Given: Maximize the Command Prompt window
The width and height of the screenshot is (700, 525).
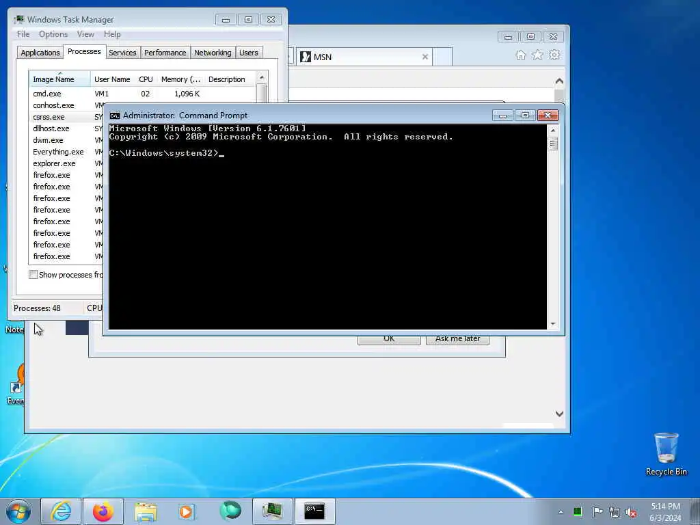Looking at the screenshot, I should click(525, 116).
